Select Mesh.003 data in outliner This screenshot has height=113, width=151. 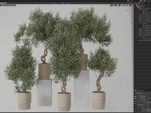click(x=145, y=24)
